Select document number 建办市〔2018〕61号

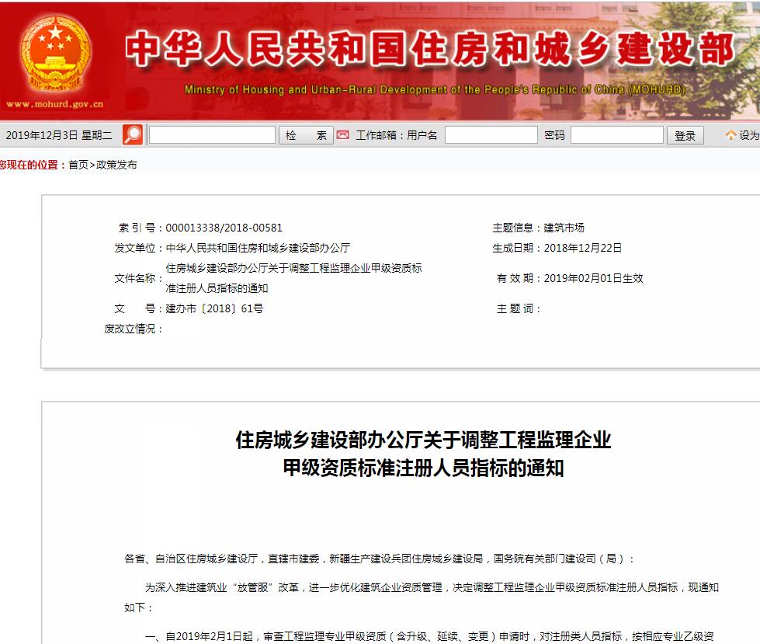point(215,308)
